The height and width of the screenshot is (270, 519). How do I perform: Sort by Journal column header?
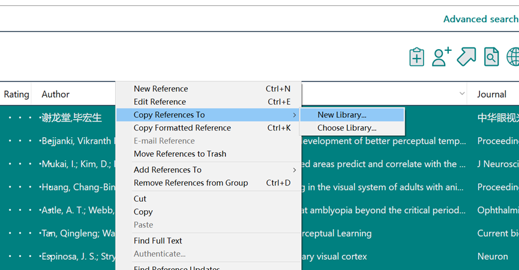point(491,95)
